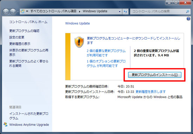Click the refresh button in address bar
The height and width of the screenshot is (134, 193).
coord(125,12)
